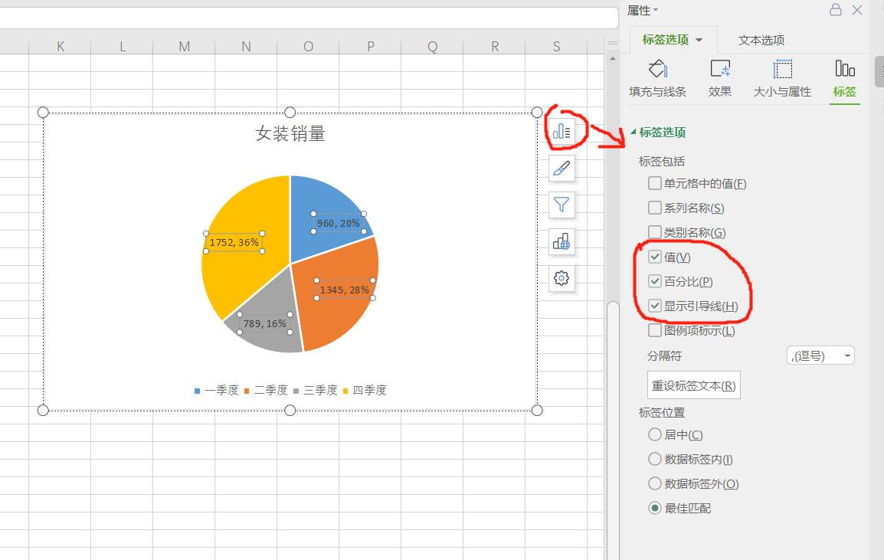The width and height of the screenshot is (884, 560).
Task: Open the separator dropdown showing ,(逗号)
Action: [820, 356]
